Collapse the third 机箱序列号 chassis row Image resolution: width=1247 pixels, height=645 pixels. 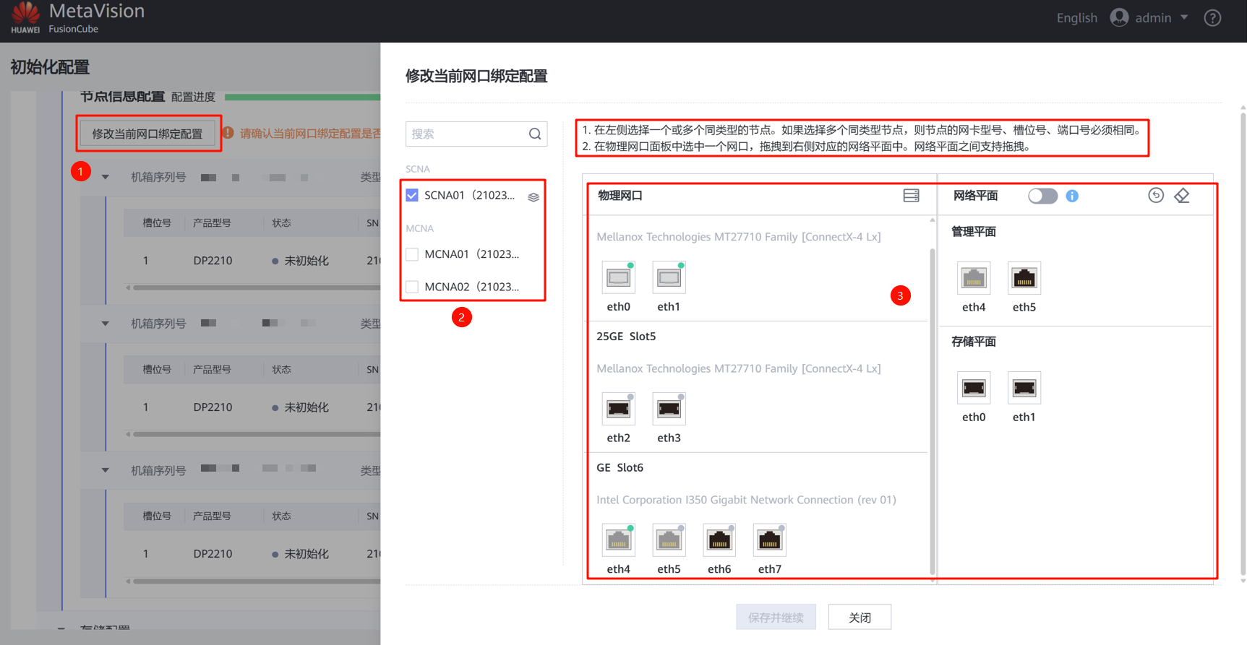tap(106, 470)
